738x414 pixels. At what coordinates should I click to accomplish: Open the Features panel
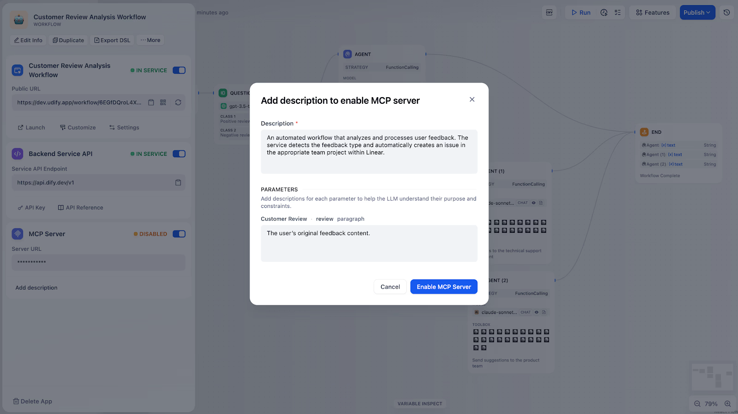click(652, 12)
